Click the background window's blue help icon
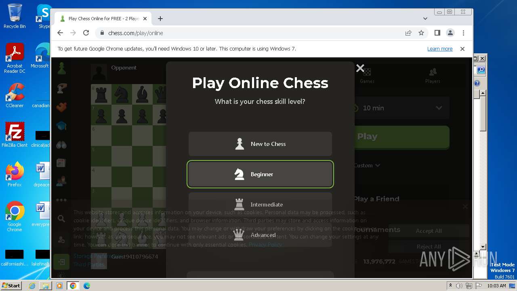 (477, 83)
